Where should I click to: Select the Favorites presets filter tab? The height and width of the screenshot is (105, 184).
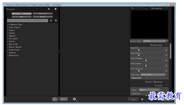[43, 14]
